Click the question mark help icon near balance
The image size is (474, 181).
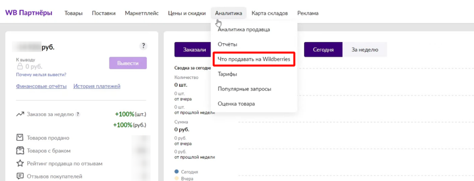143,46
